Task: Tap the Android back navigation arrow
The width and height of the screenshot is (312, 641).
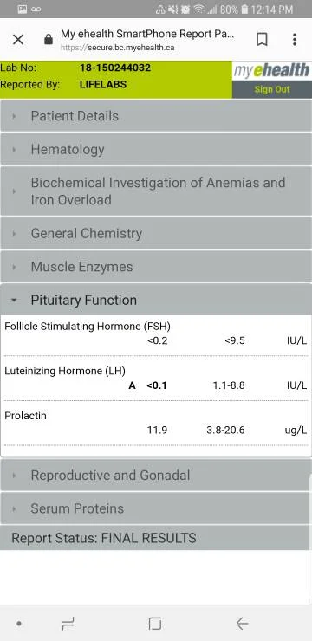Action: 242,624
